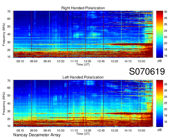Click the 20 MHz tick of Left Handed plot

coord(9,119)
